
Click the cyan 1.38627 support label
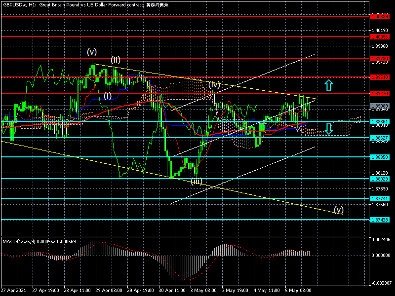point(380,138)
